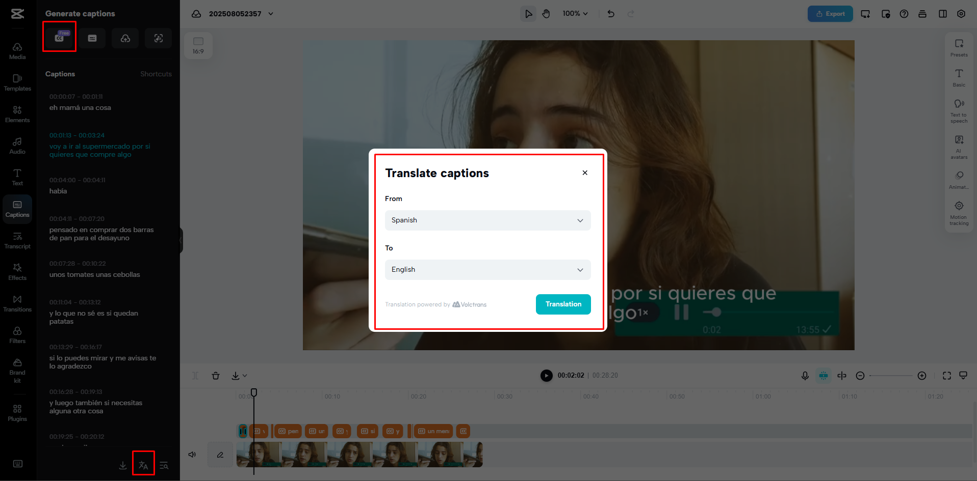The height and width of the screenshot is (481, 977).
Task: Click the Translation button
Action: point(563,304)
